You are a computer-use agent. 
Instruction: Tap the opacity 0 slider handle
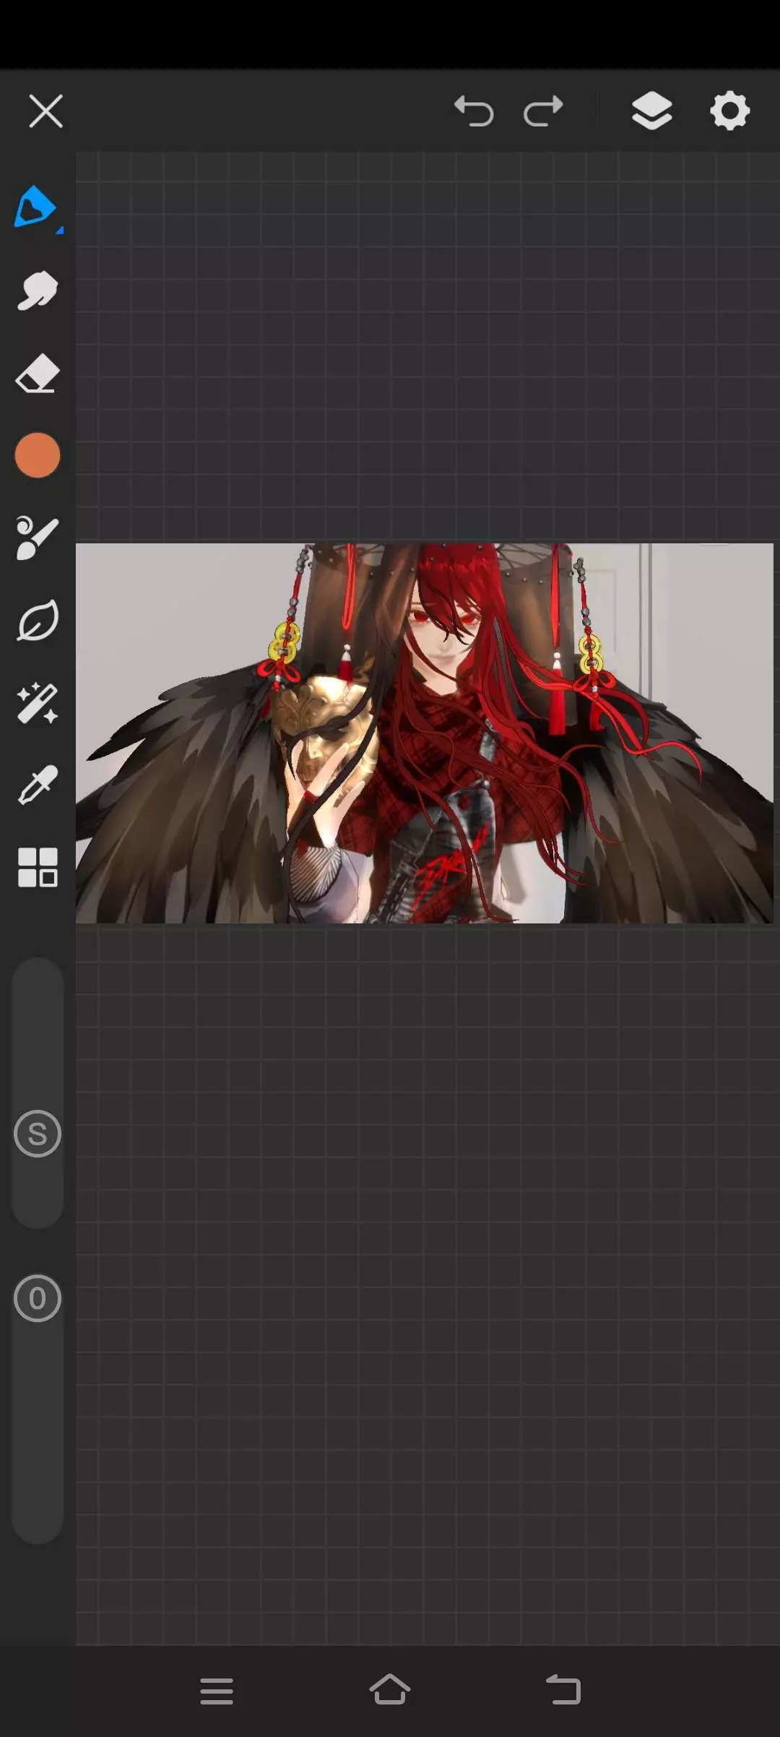pyautogui.click(x=38, y=1298)
